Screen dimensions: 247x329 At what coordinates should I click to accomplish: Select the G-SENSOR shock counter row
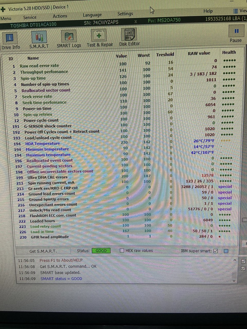[x=124, y=125]
